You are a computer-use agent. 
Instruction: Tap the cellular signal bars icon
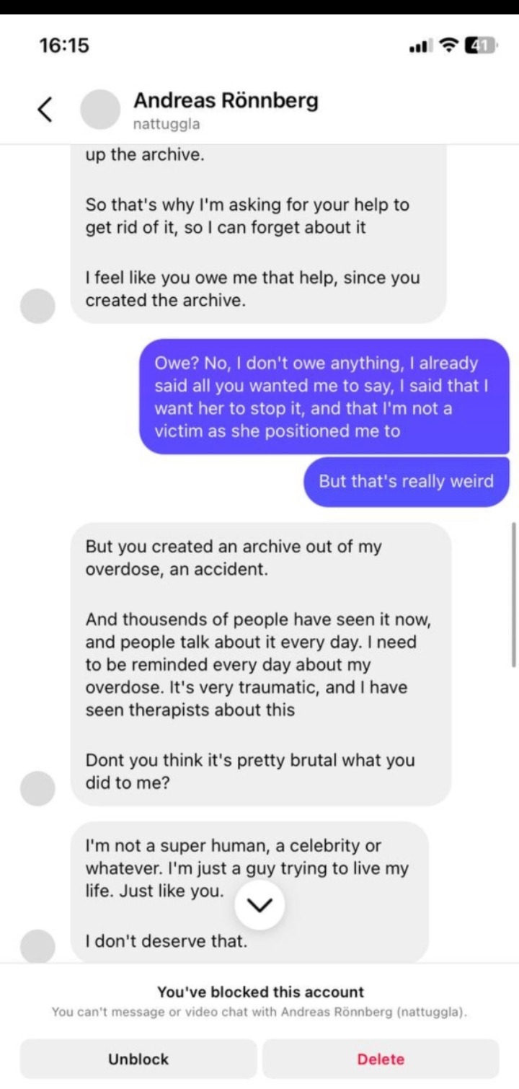[x=421, y=46]
